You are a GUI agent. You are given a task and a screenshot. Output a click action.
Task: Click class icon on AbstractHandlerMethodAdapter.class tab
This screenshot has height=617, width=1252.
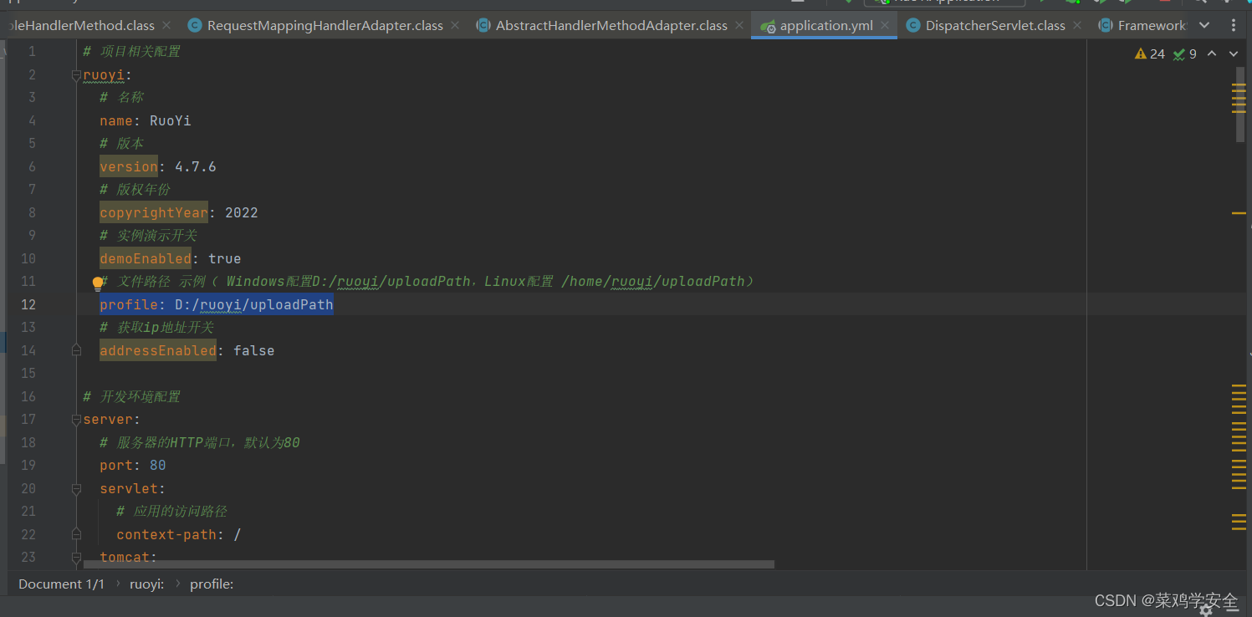click(483, 25)
